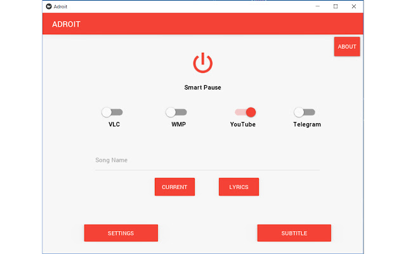The height and width of the screenshot is (254, 406).
Task: Click the ADROIT header title
Action: coord(66,24)
